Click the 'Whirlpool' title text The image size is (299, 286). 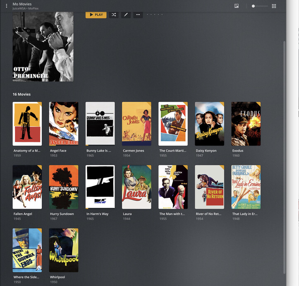(57, 277)
